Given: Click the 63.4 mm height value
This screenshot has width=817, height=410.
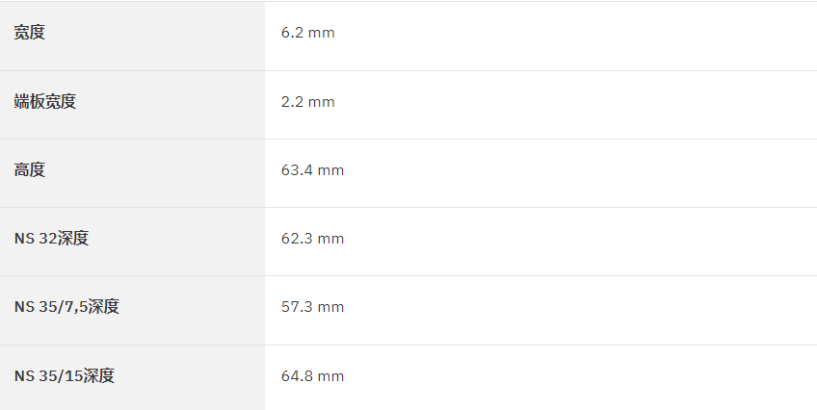Looking at the screenshot, I should click(312, 170).
